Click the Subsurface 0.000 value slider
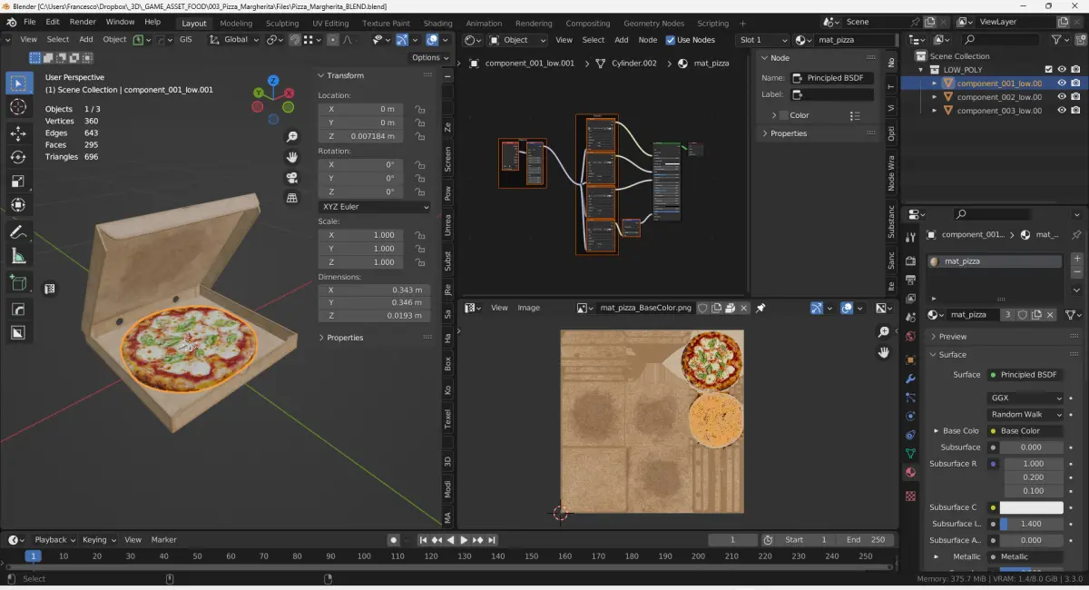The width and height of the screenshot is (1089, 590). pyautogui.click(x=1031, y=447)
